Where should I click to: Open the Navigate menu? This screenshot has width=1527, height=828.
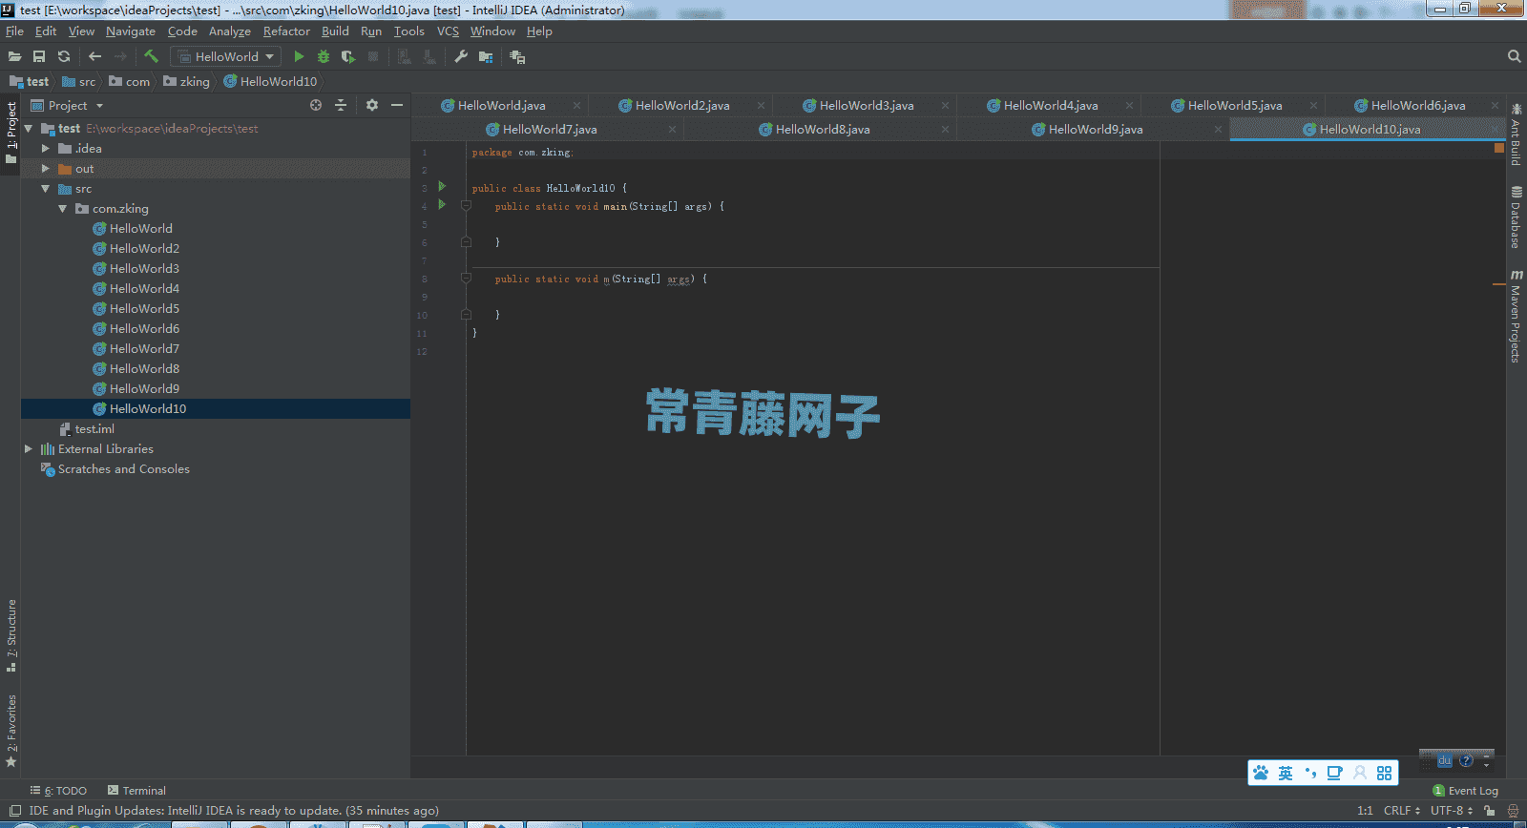pyautogui.click(x=131, y=31)
